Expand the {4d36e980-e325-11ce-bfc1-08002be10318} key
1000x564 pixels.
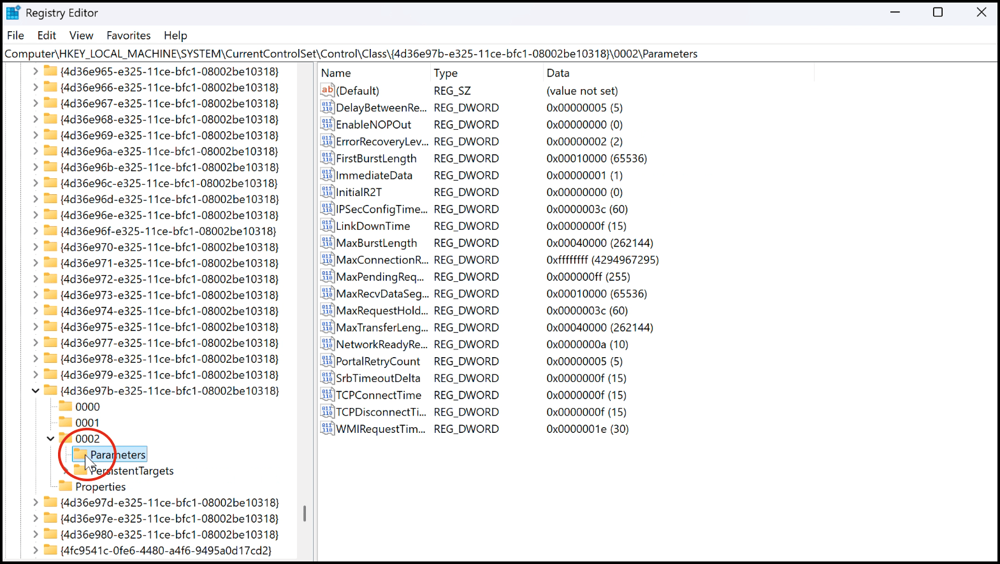(36, 535)
